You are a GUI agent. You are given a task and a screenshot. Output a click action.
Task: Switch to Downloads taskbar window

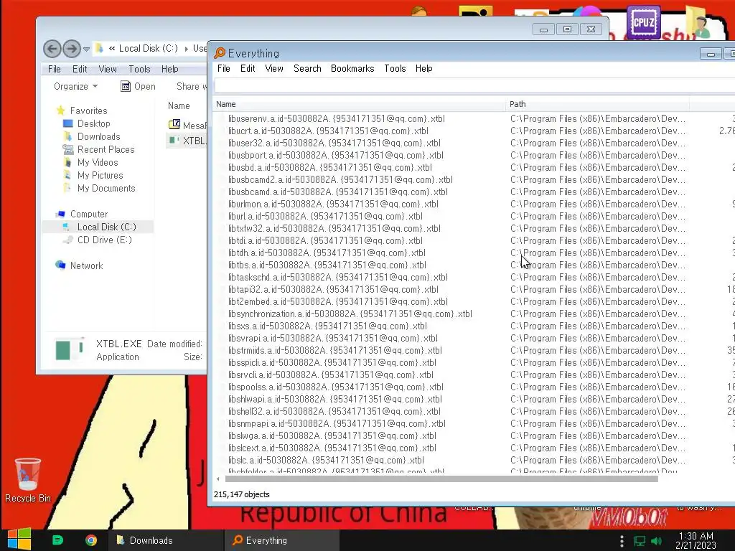coord(167,540)
